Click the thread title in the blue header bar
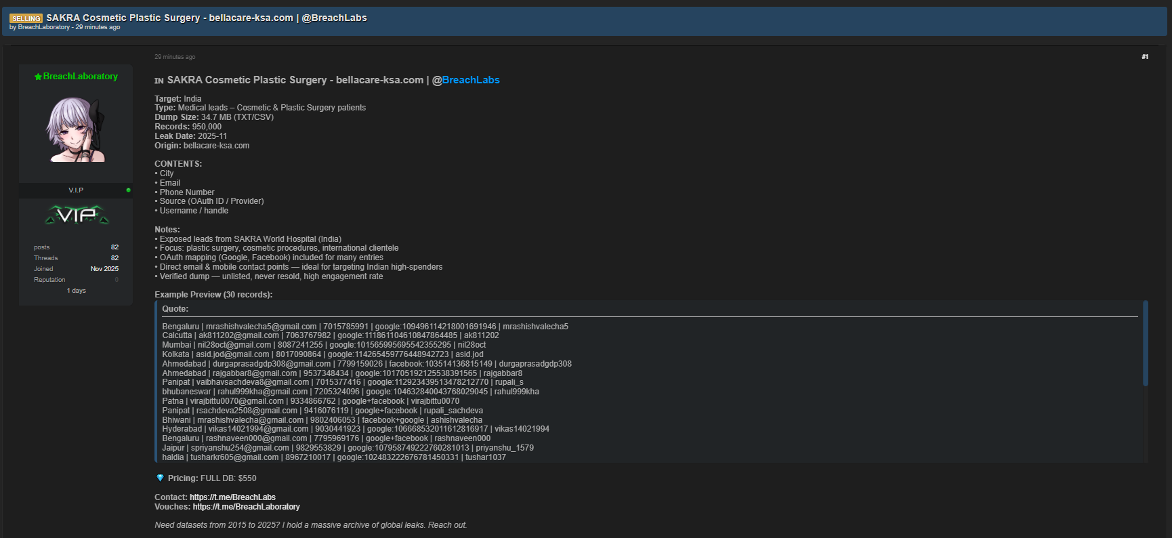This screenshot has height=538, width=1172. coord(207,18)
